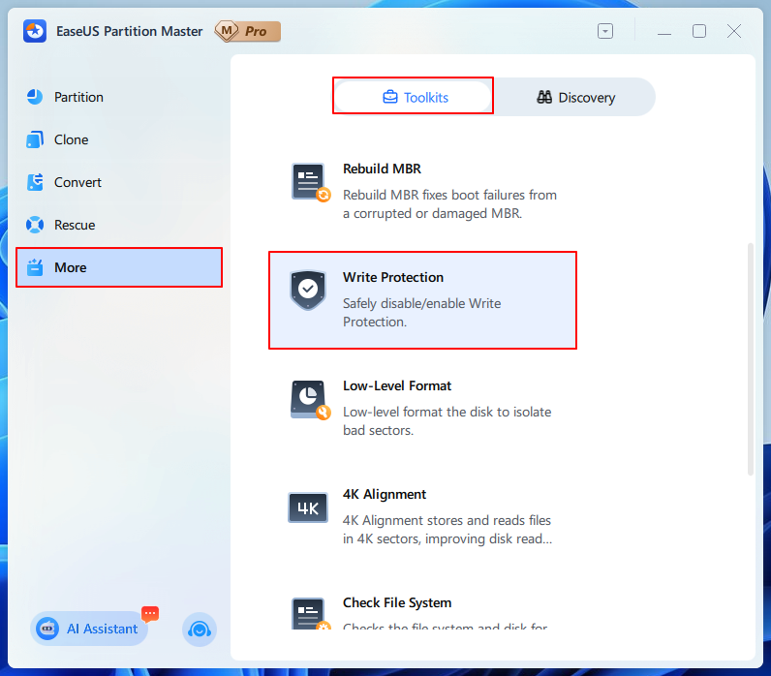This screenshot has width=771, height=676.
Task: Click the Write Protection shield icon
Action: pos(308,290)
